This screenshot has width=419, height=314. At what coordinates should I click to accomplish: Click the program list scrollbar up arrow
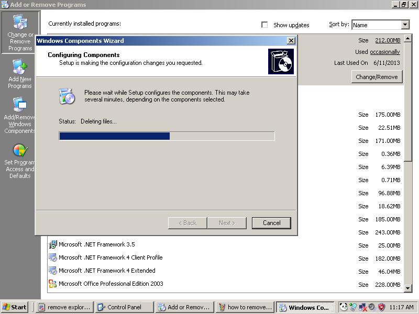407,38
